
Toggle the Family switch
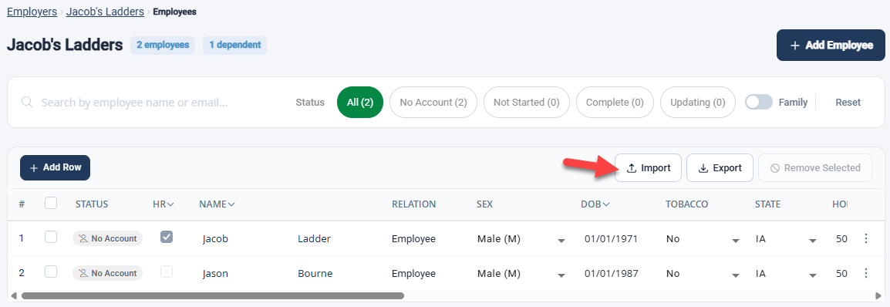(x=759, y=102)
